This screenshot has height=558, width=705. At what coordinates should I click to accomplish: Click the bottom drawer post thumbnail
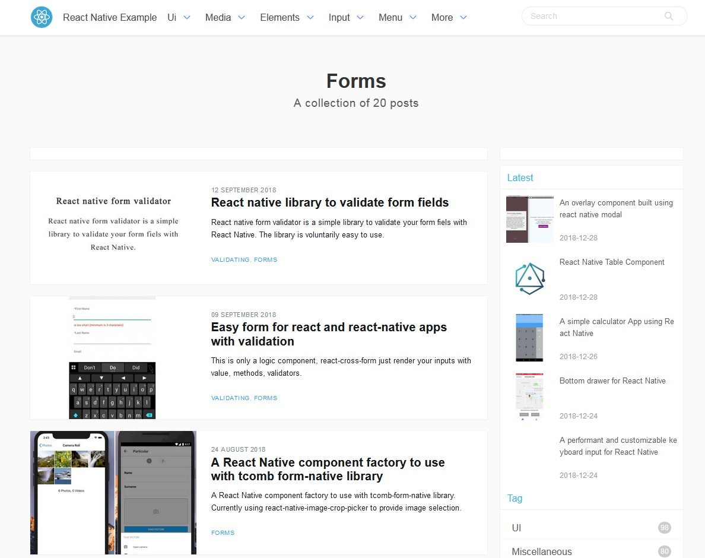(529, 397)
